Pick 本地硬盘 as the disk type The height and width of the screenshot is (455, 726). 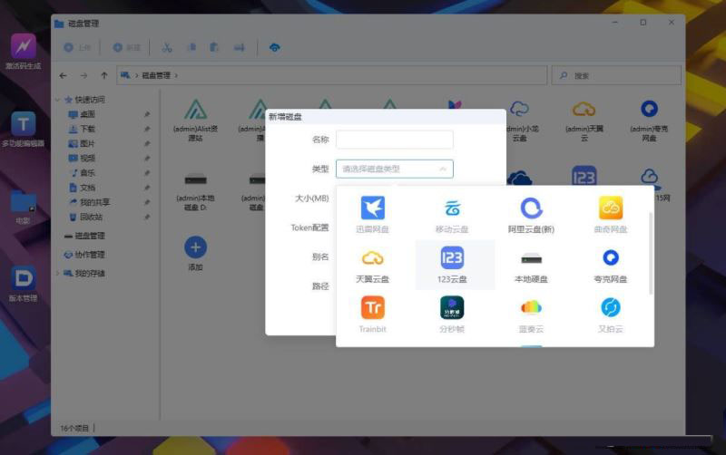point(531,265)
